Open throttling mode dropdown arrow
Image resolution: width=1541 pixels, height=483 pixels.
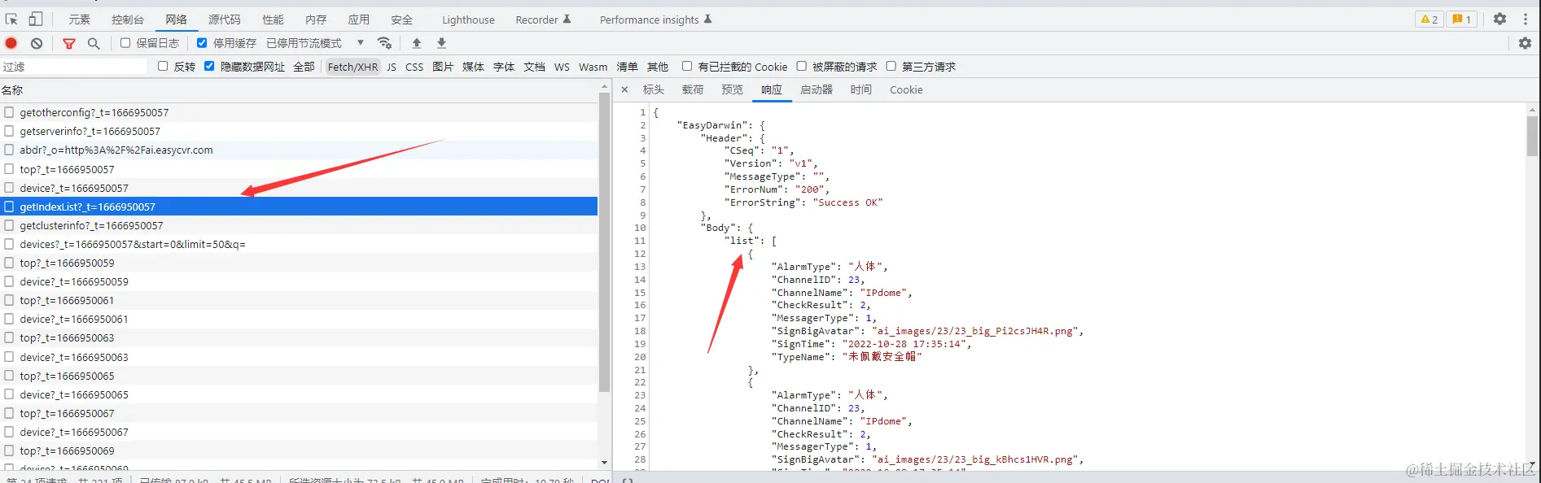[361, 43]
